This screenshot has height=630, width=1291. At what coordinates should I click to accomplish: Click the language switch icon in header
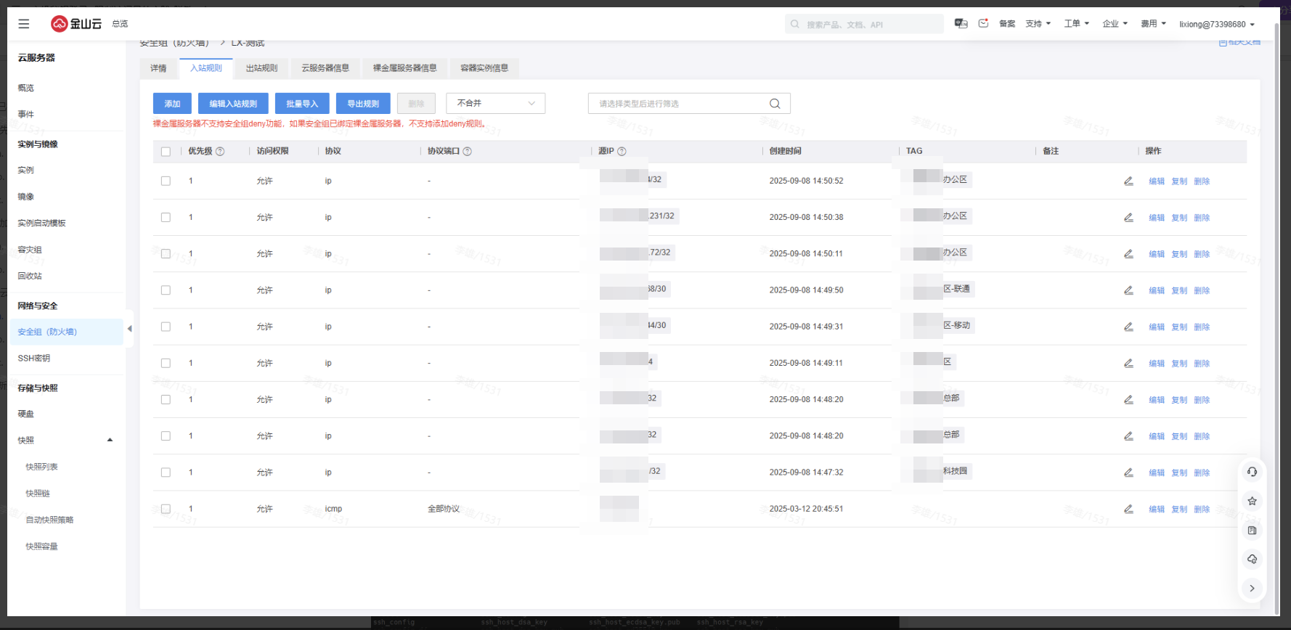coord(961,24)
